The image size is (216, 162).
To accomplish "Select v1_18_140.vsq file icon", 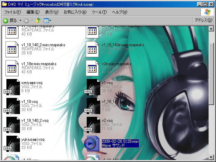I will click(x=92, y=106).
